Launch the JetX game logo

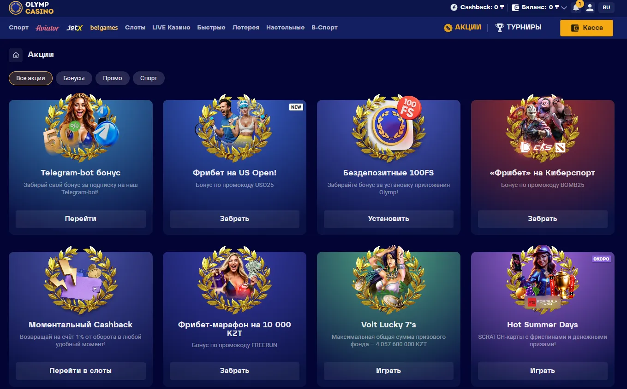point(74,28)
